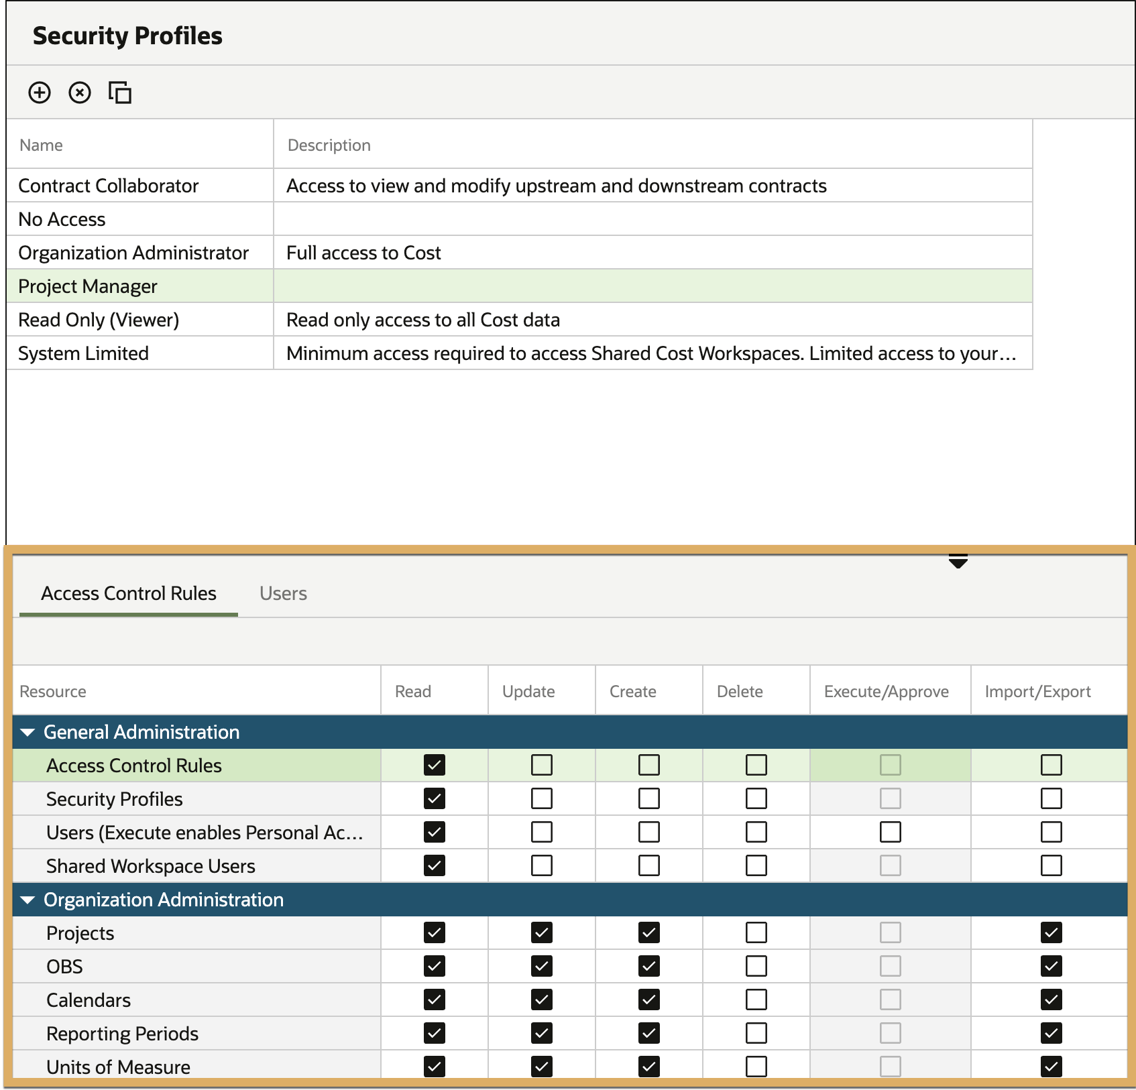Uncheck Import/Export for OBS
This screenshot has height=1090, width=1136.
tap(1052, 966)
